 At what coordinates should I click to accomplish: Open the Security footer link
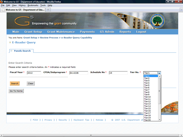[63, 120]
